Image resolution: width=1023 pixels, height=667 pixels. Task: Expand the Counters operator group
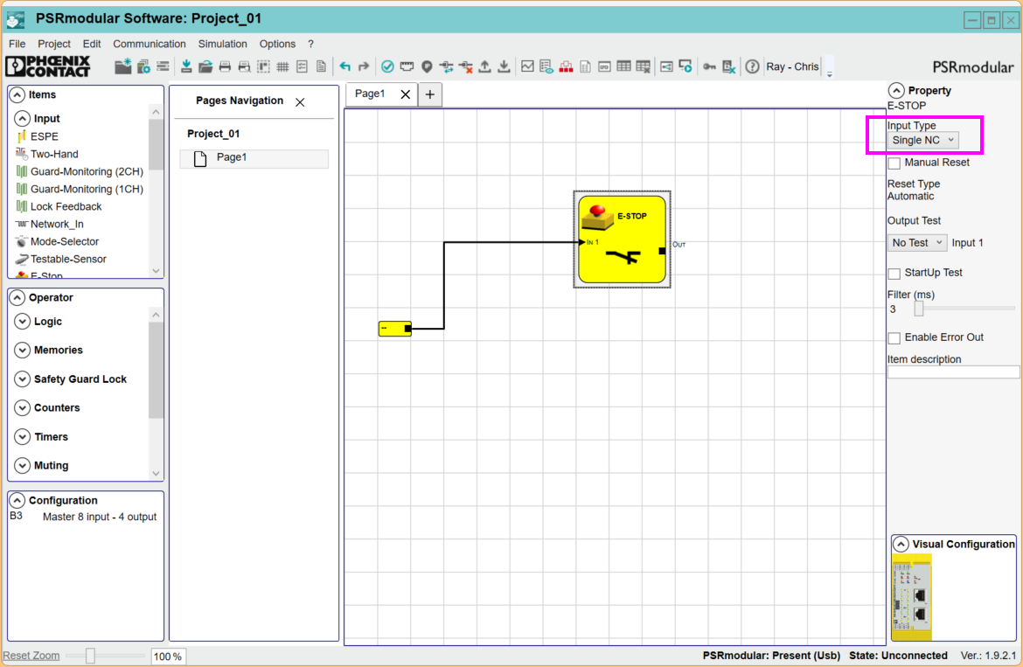tap(22, 407)
